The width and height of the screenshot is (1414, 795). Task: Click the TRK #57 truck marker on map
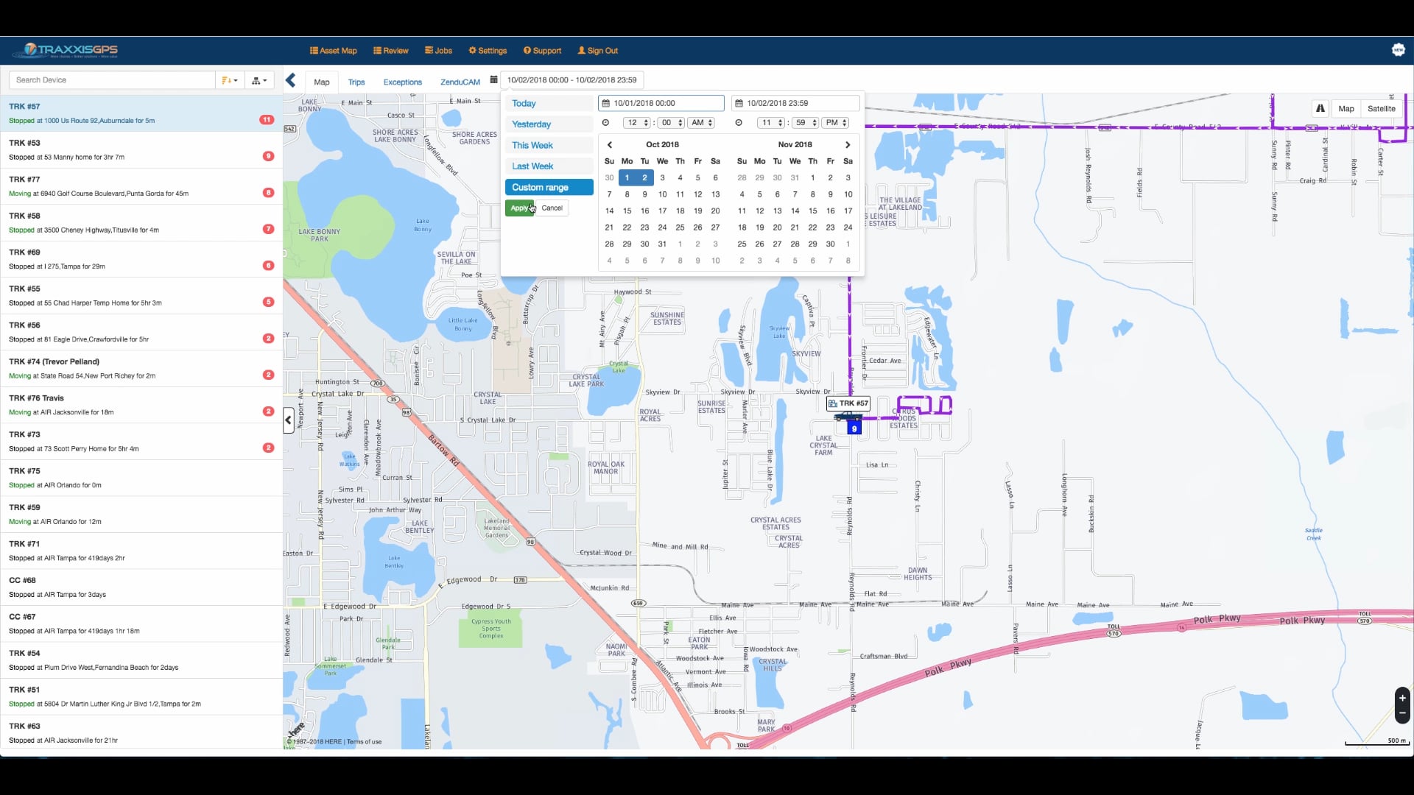(847, 417)
